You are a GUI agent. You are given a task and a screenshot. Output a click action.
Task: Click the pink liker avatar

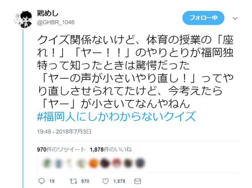(x=117, y=163)
